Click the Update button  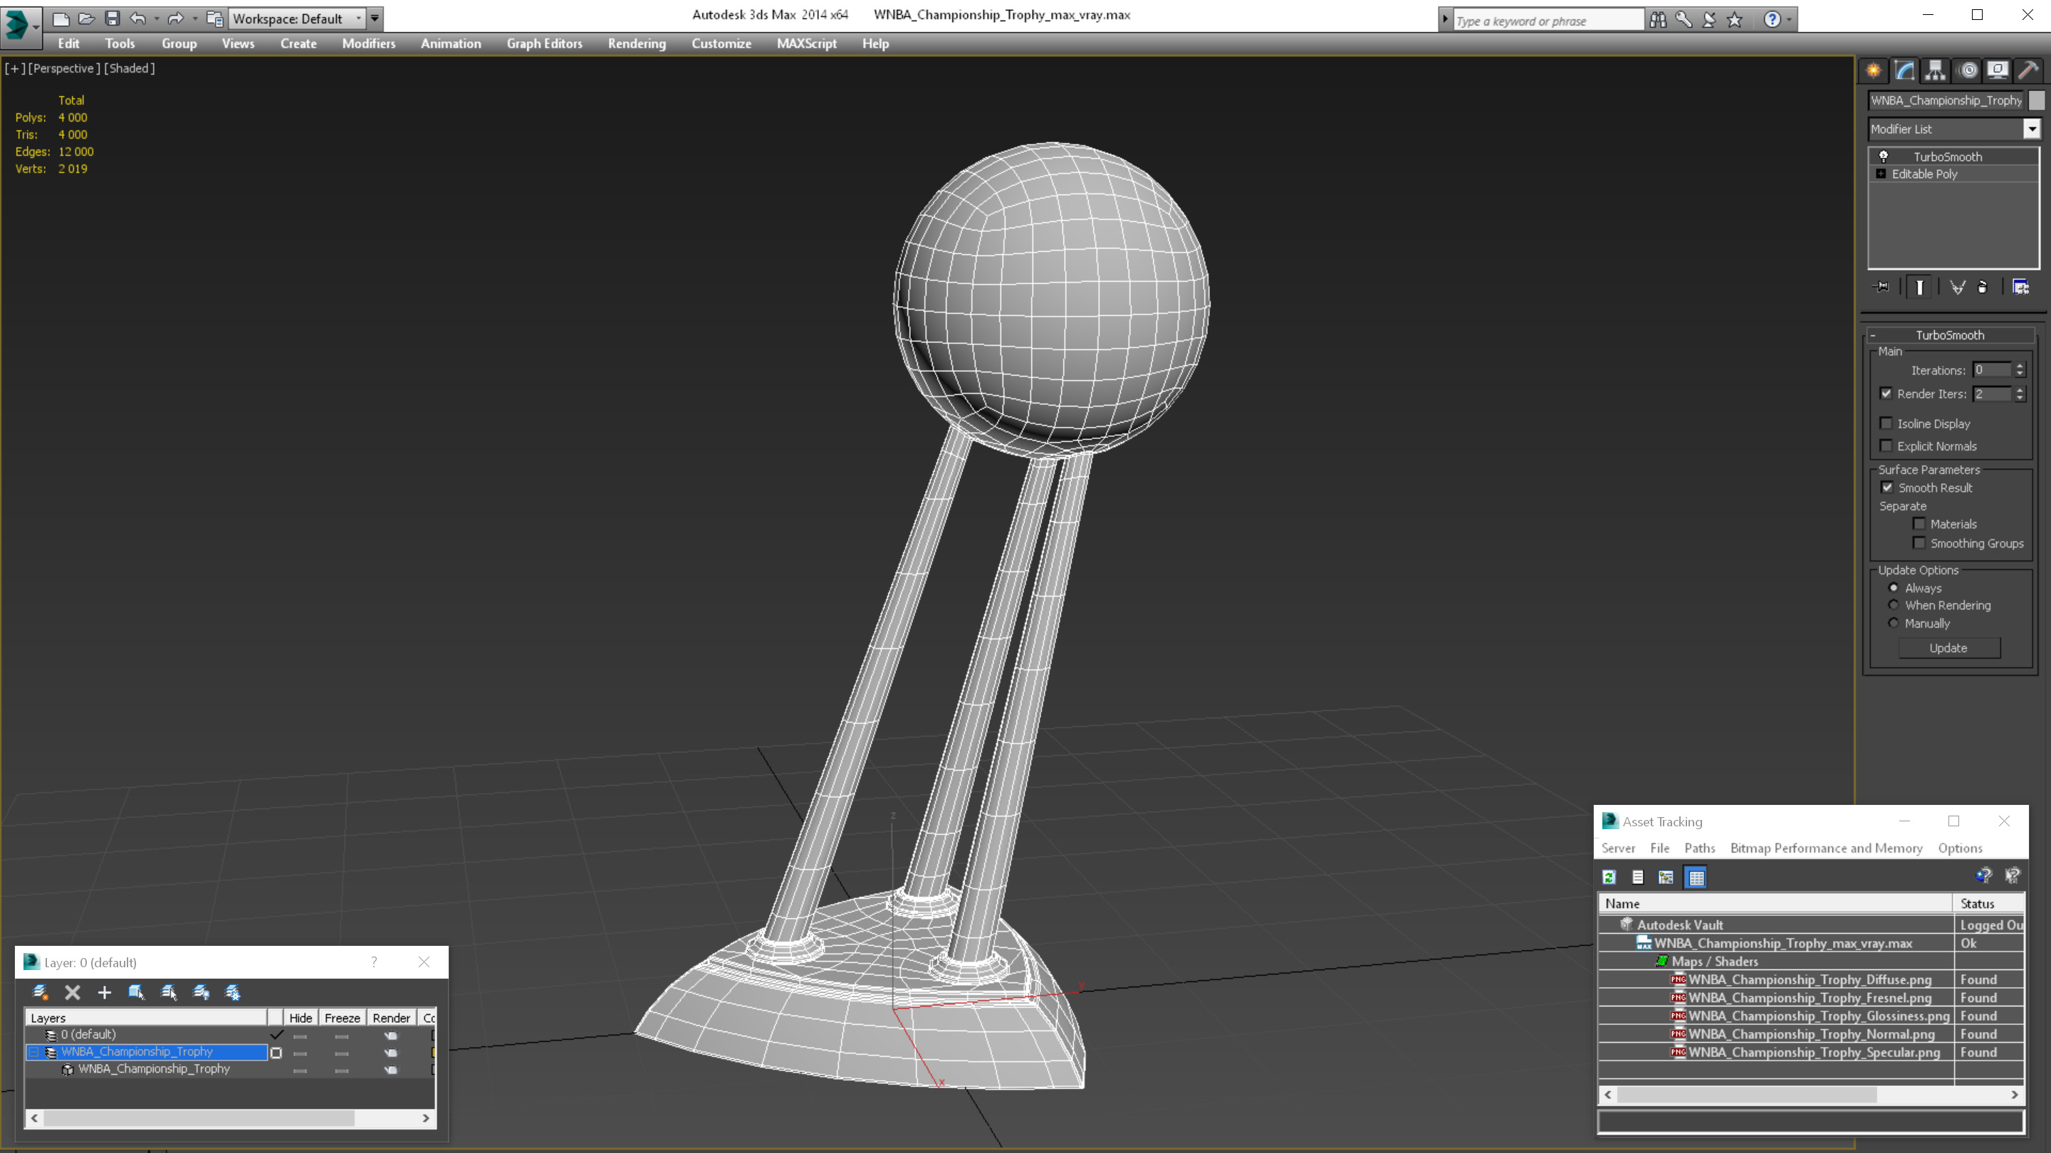tap(1948, 648)
